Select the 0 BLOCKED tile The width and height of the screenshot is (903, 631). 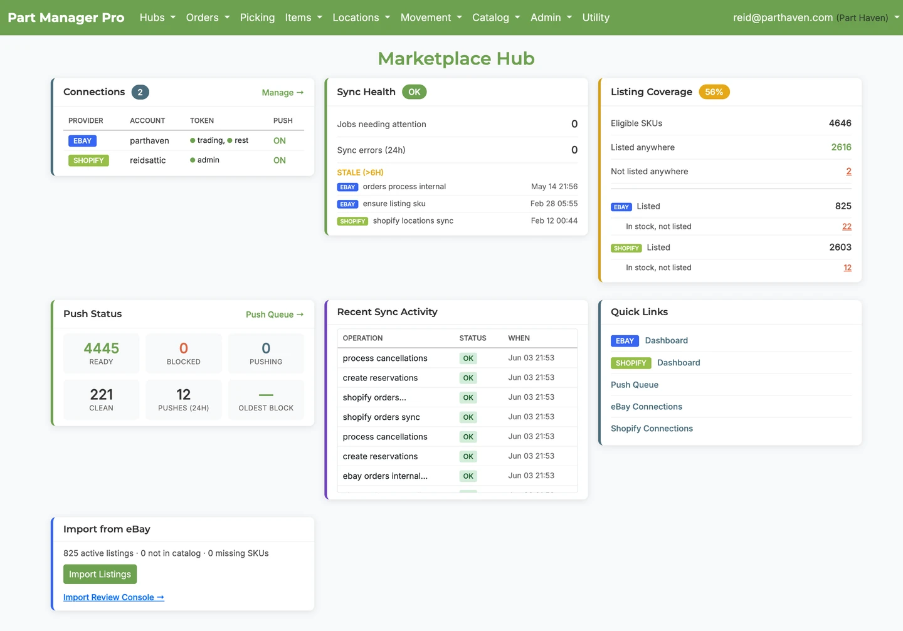coord(184,353)
